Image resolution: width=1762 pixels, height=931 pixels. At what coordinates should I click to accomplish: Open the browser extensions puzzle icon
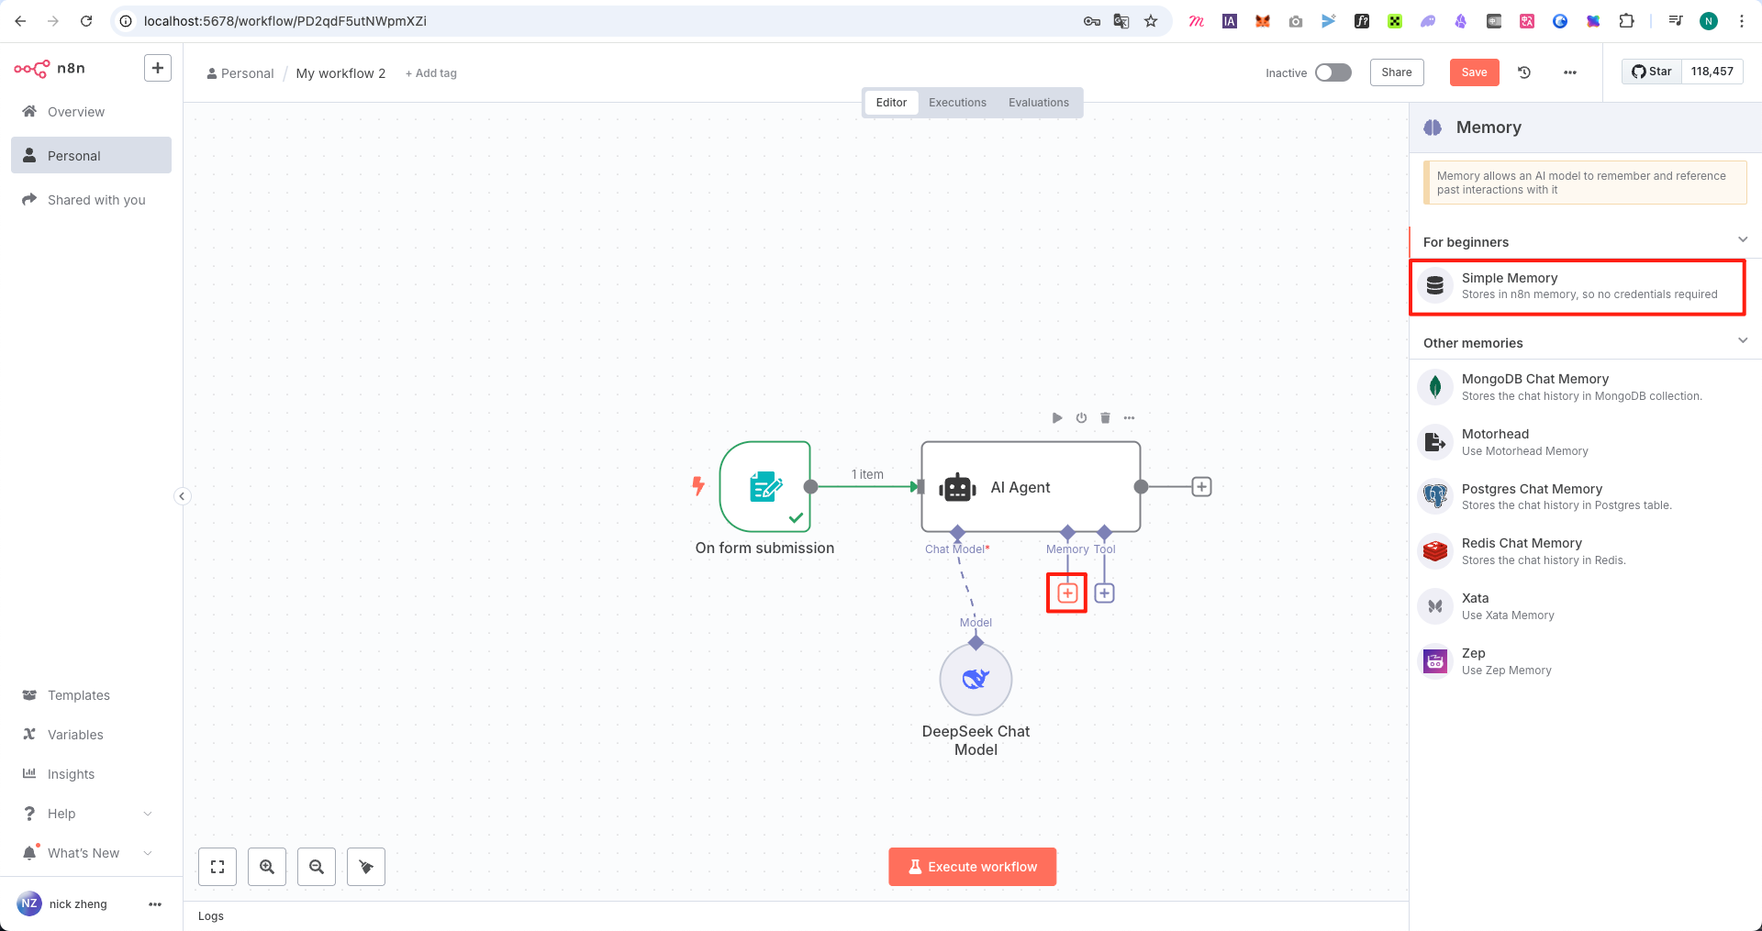click(1626, 21)
